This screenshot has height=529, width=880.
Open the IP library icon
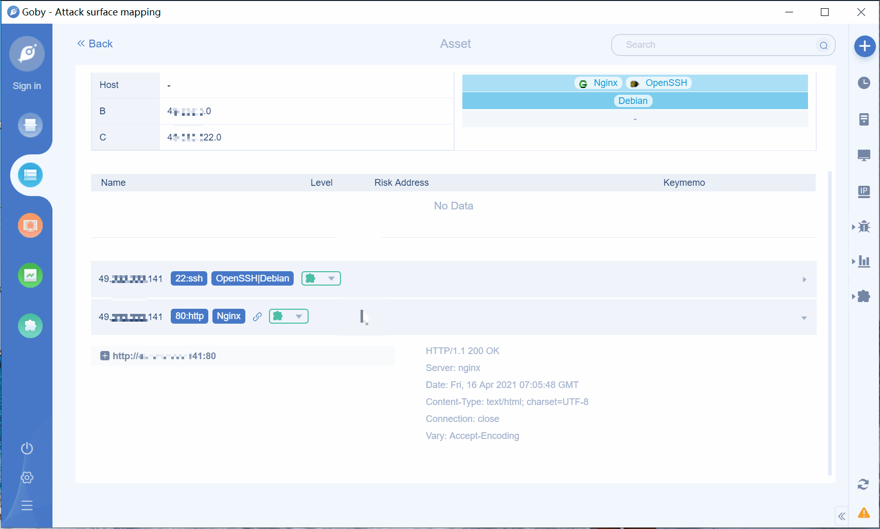[x=864, y=192]
